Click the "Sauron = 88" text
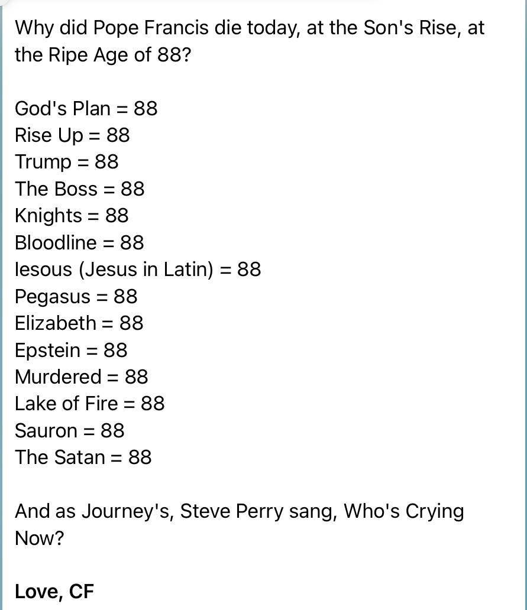 click(70, 430)
